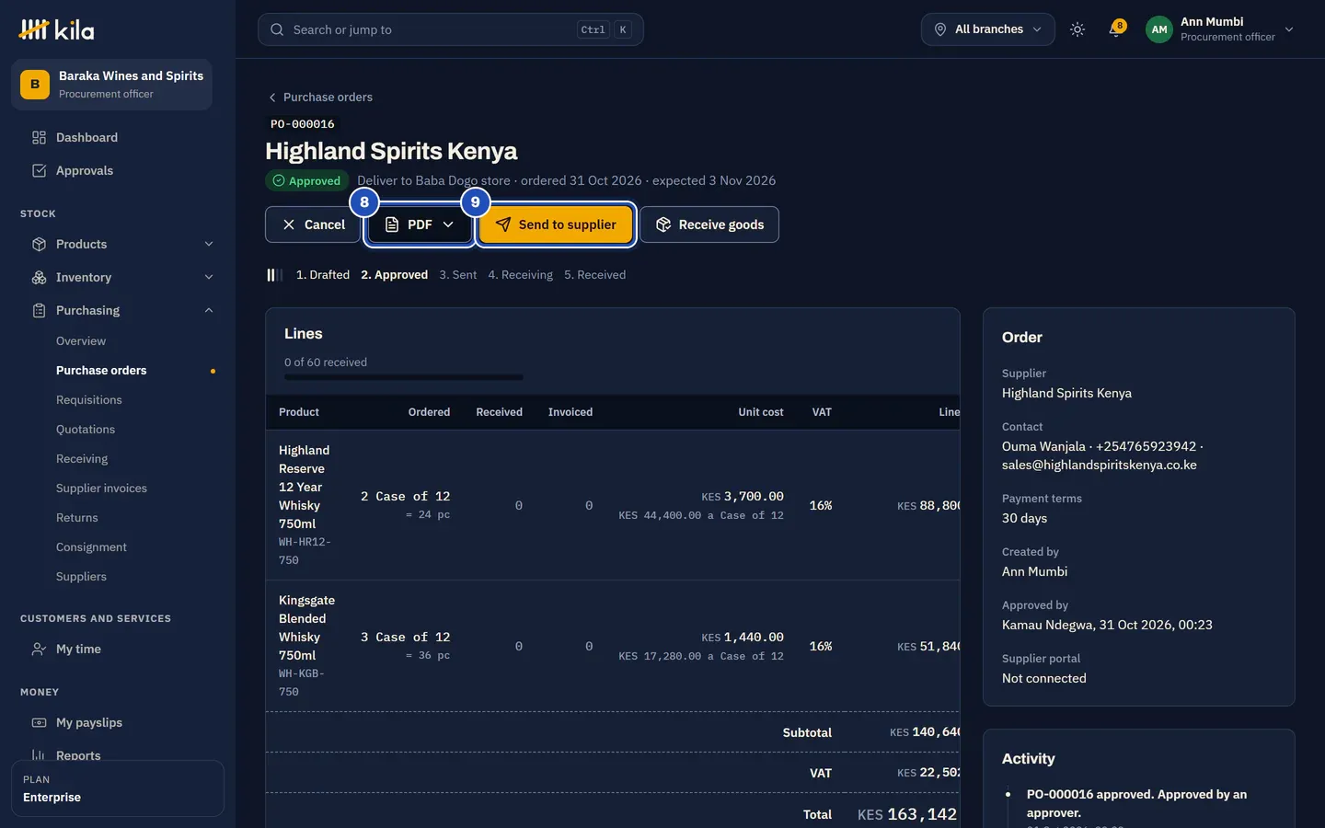
Task: Click the Reports chart icon
Action: pos(39,755)
